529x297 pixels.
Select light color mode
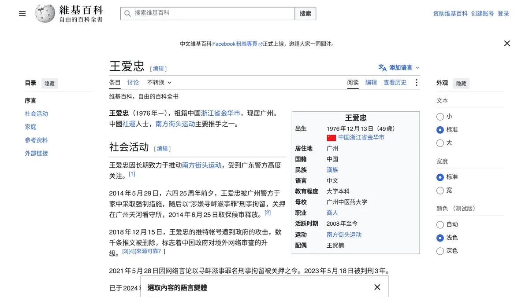pos(440,238)
